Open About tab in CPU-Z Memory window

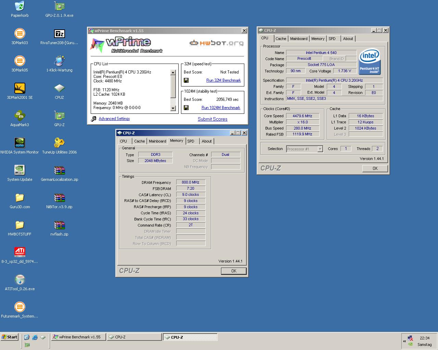pos(207,141)
